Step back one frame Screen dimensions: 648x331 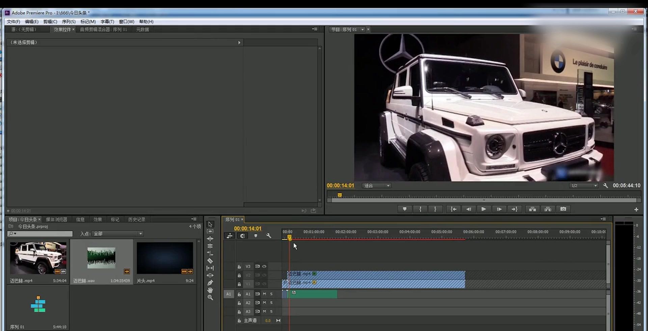click(x=468, y=209)
